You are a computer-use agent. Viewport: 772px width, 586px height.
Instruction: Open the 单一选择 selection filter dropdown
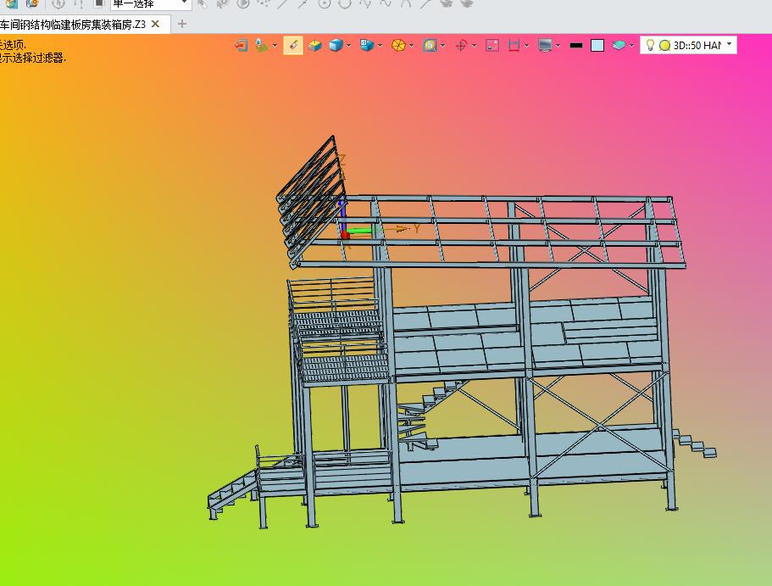(x=184, y=3)
